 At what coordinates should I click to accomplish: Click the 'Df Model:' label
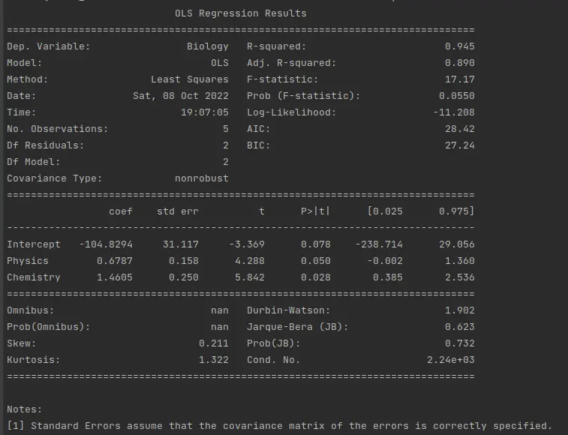(33, 162)
